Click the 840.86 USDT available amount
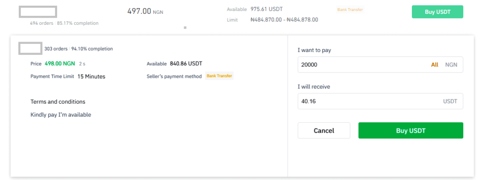The height and width of the screenshot is (180, 491). [x=186, y=64]
